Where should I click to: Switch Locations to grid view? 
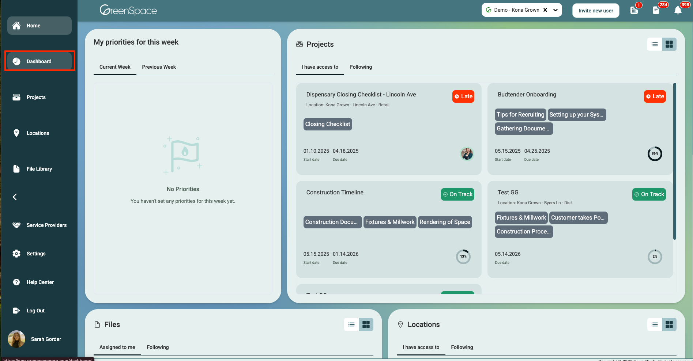[x=669, y=324]
